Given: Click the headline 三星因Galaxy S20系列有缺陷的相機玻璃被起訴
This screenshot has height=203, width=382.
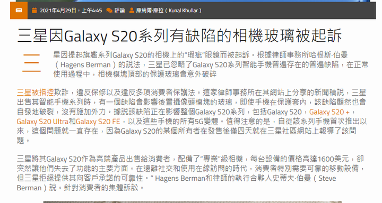Looking at the screenshot, I should [179, 36].
